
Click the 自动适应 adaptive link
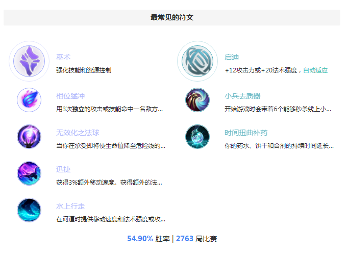(x=315, y=70)
